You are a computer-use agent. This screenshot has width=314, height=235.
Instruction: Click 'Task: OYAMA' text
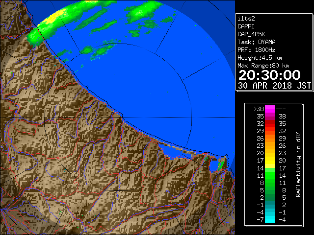(257, 42)
